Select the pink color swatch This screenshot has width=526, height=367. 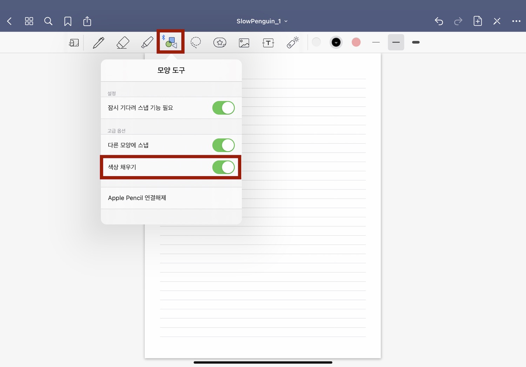pyautogui.click(x=356, y=42)
